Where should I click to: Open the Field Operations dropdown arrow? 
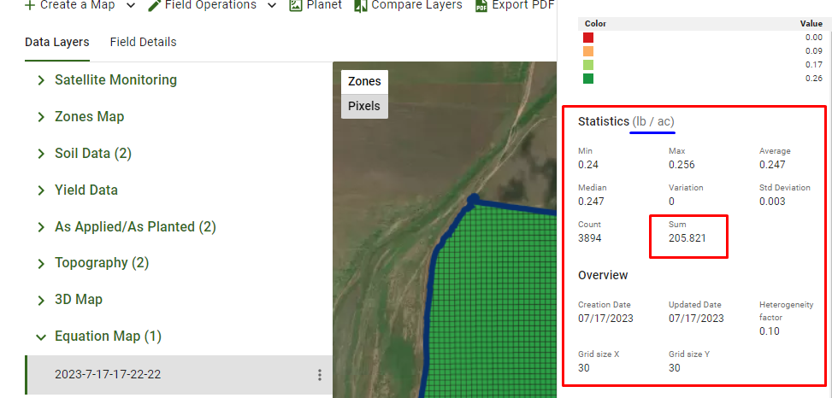[271, 5]
